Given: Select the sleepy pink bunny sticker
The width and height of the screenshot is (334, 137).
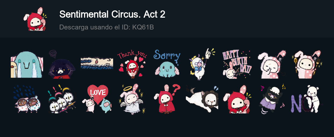Looking at the screenshot, I should pos(272,64).
